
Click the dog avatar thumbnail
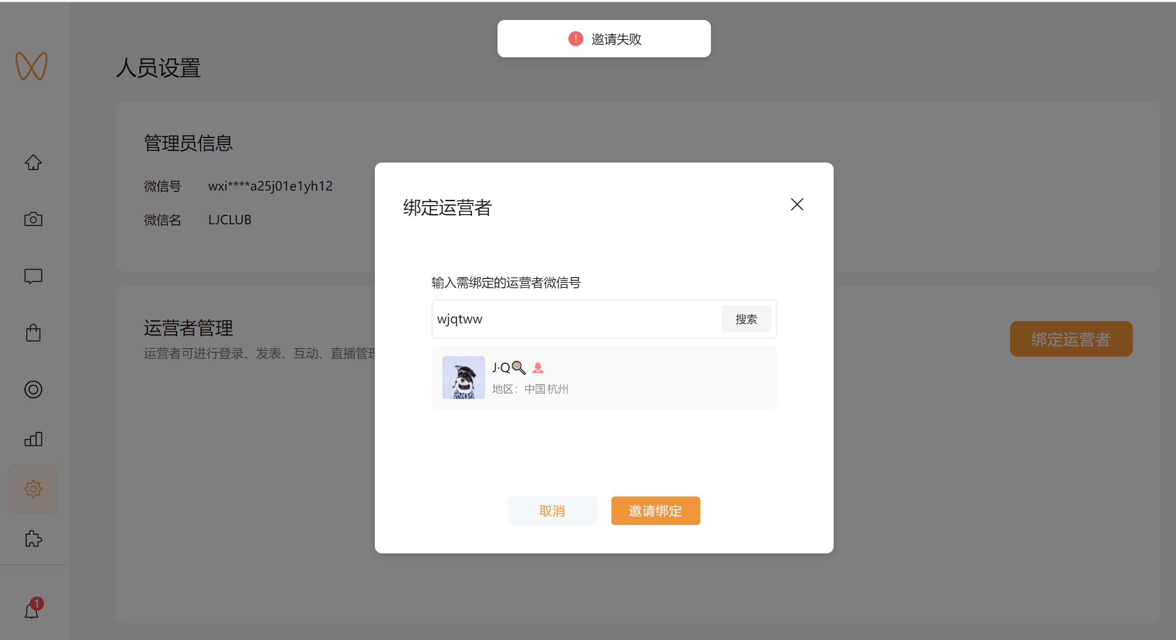point(463,378)
